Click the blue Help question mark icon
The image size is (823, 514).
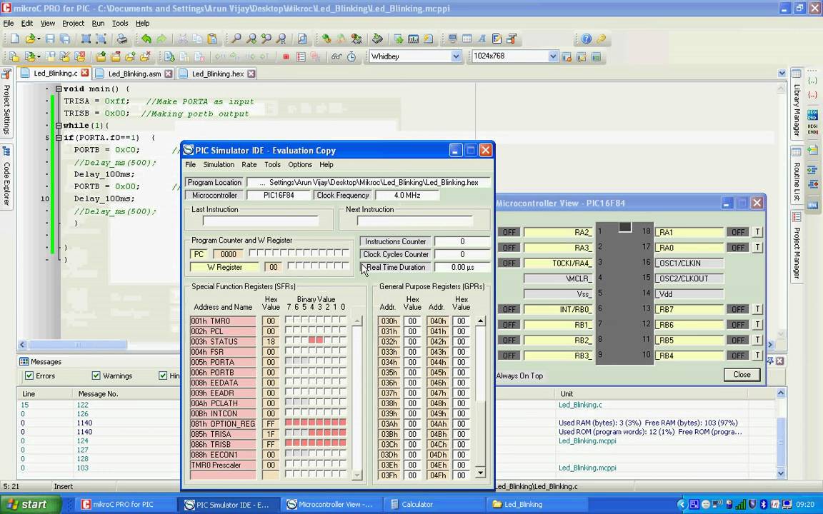[x=587, y=39]
